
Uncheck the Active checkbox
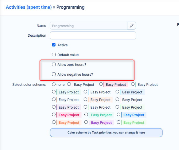coord(54,45)
